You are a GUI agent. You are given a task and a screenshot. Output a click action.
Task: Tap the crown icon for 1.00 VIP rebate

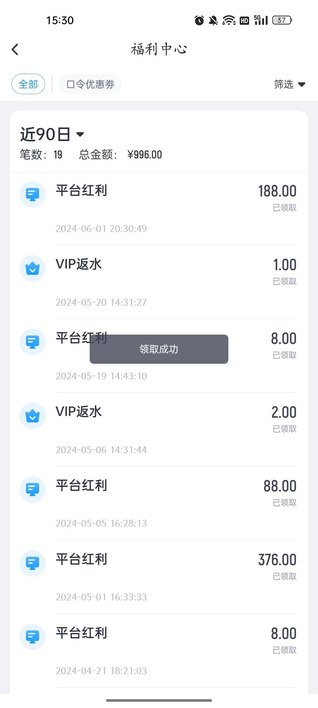[32, 268]
